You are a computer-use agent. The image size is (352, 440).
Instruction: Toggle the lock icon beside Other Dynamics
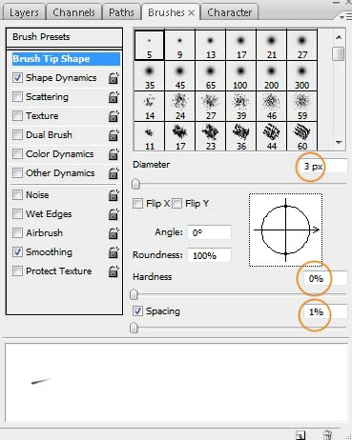(114, 173)
